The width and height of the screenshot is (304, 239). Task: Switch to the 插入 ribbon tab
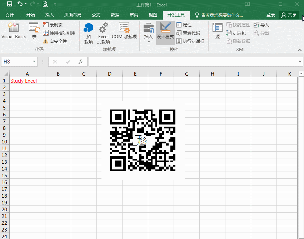49,15
